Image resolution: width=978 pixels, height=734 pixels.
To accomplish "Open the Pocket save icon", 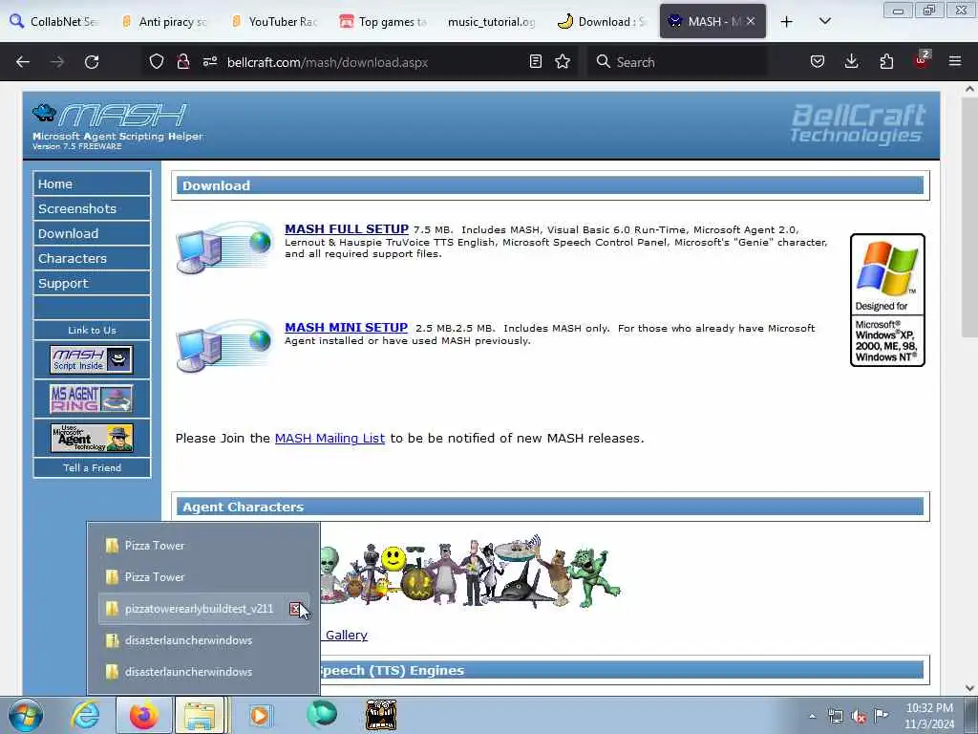I will tap(818, 61).
